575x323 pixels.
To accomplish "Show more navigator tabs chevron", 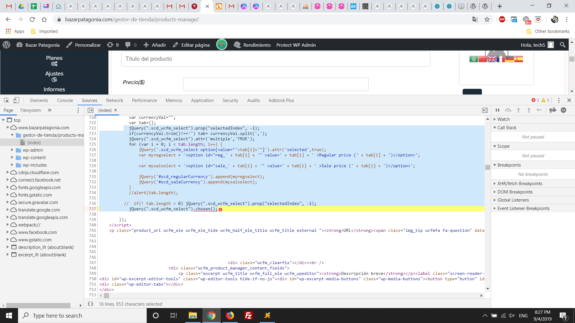I will point(50,110).
